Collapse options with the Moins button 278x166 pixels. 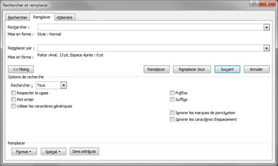point(21,69)
